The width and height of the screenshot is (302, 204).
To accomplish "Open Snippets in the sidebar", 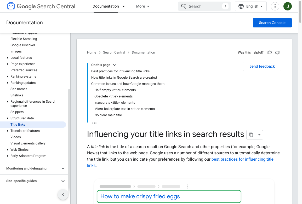I will [17, 112].
